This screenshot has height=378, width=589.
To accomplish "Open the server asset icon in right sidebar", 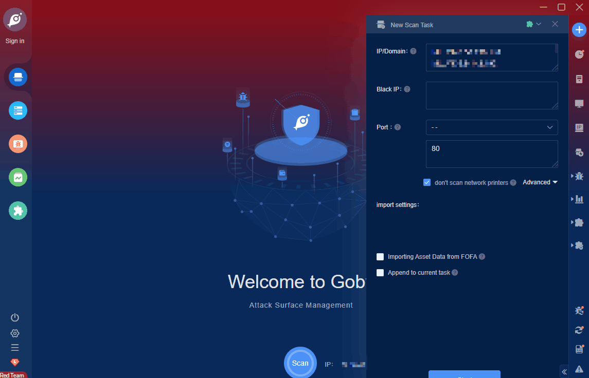I will pos(579,79).
